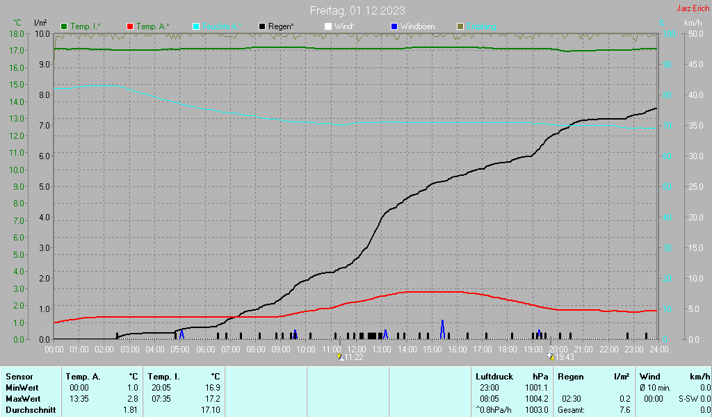Click the cyan legend color square
Image resolution: width=712 pixels, height=417 pixels.
pyautogui.click(x=196, y=26)
